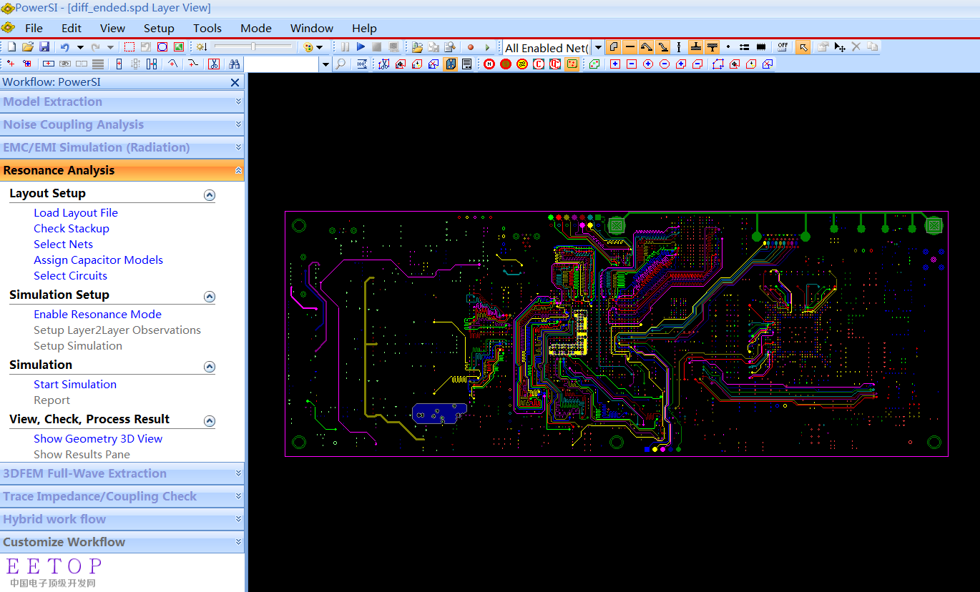Open the color palette dropdown

pos(319,47)
